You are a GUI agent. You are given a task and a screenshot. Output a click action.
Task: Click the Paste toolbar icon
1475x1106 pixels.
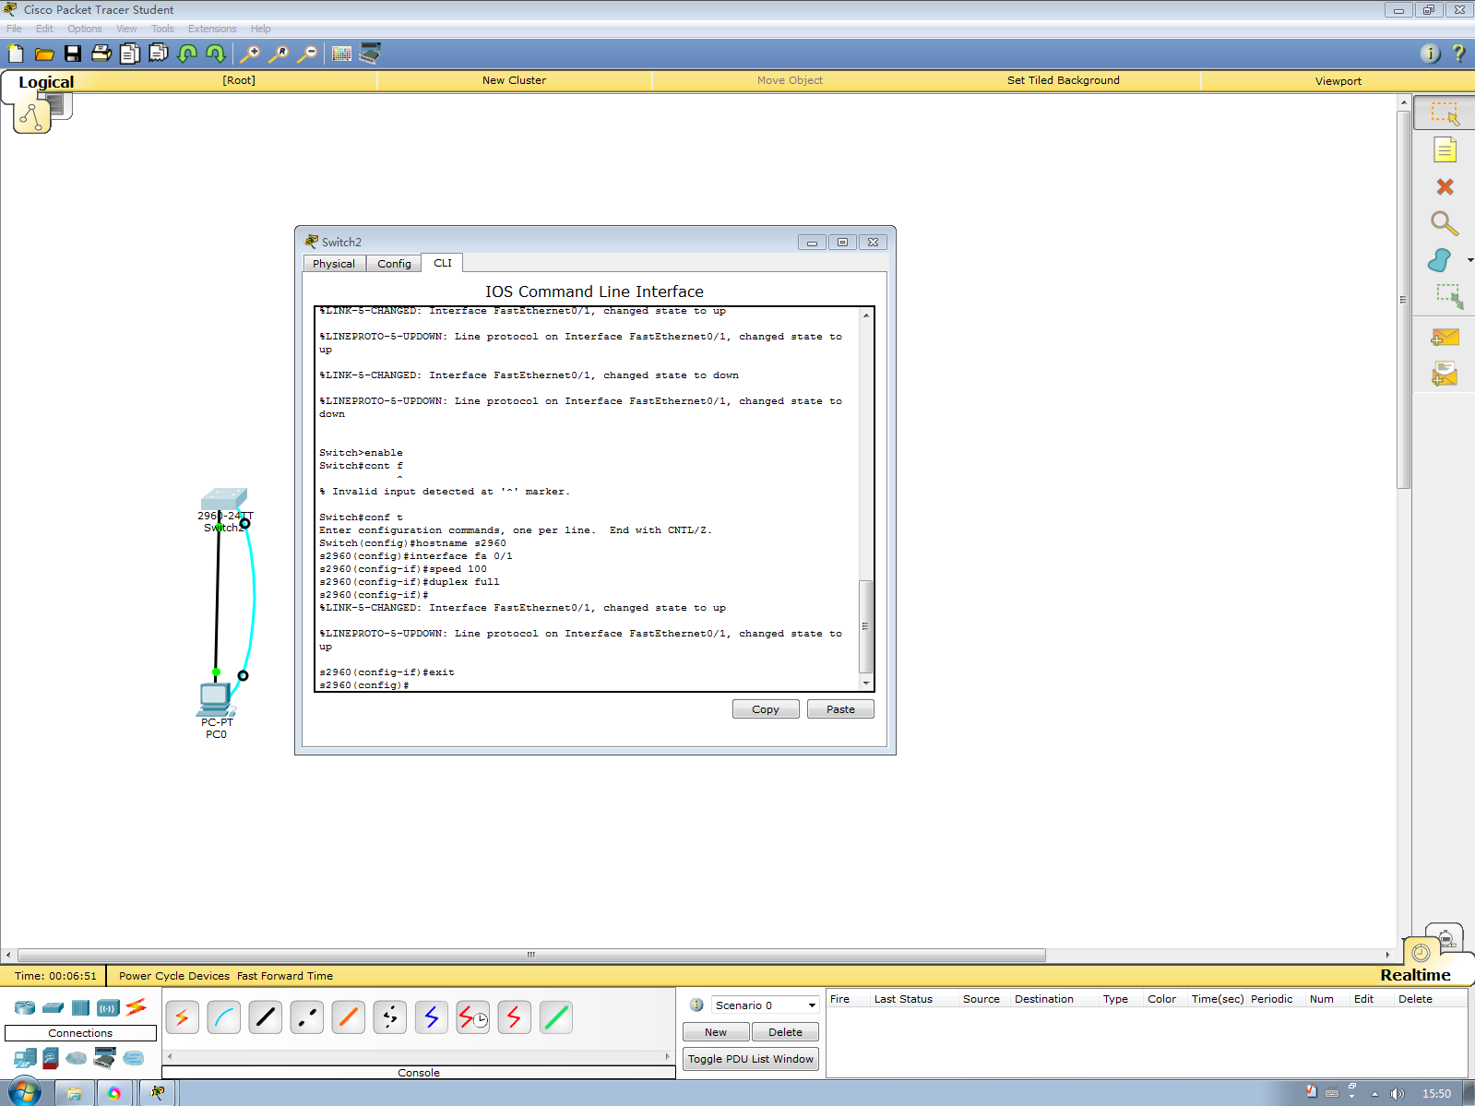click(x=159, y=54)
